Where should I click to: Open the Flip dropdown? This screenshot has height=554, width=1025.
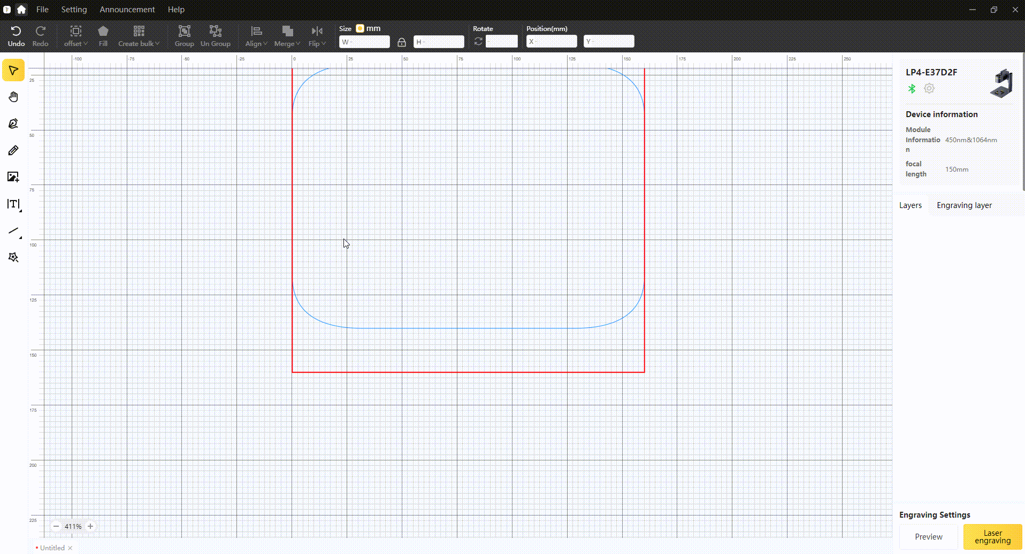click(317, 36)
